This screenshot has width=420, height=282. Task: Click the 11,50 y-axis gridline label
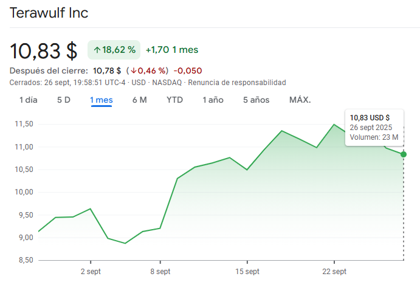(22, 124)
